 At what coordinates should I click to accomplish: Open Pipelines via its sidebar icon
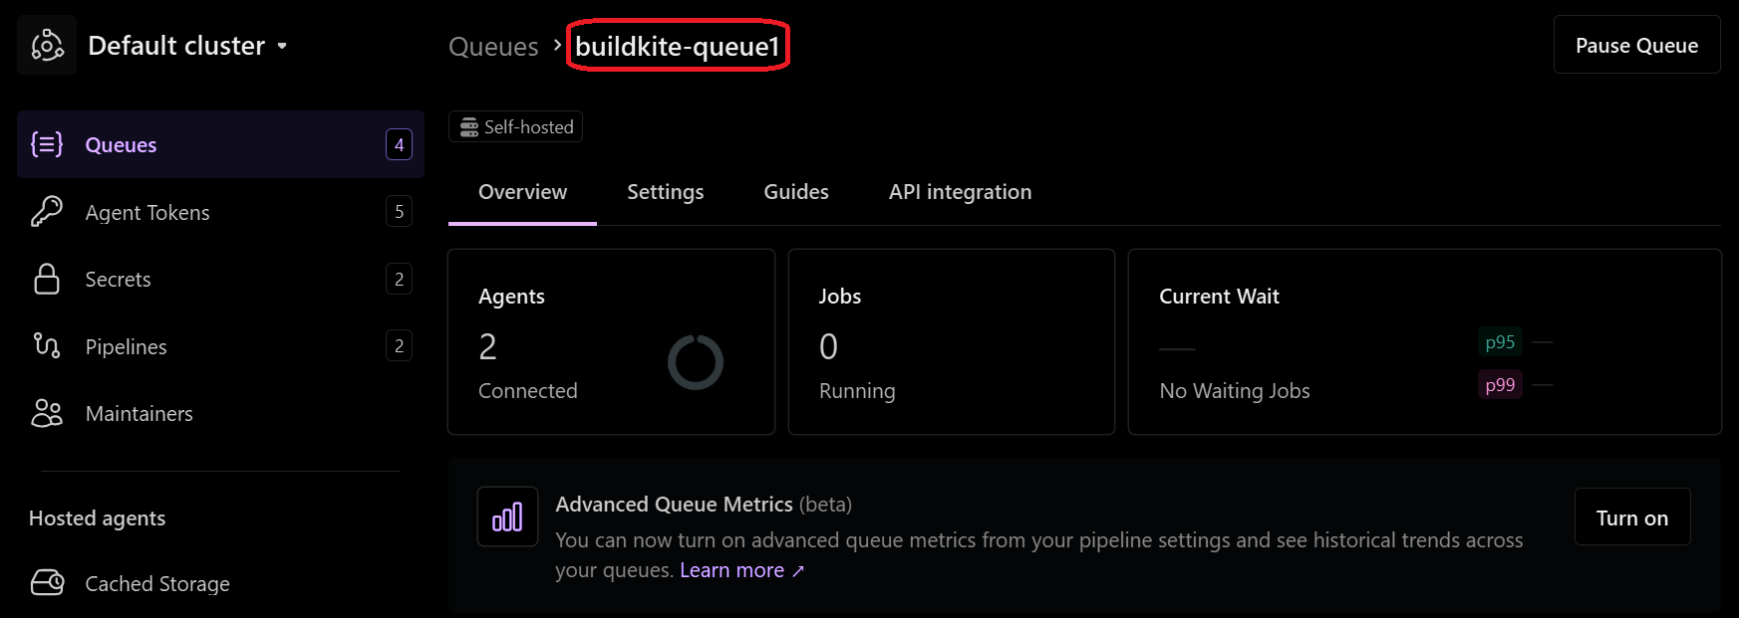(47, 345)
